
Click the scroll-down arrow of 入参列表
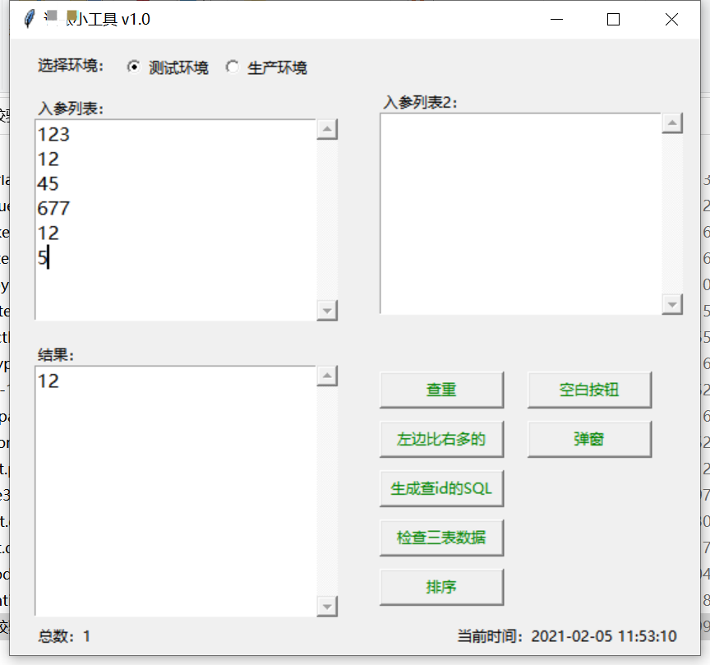click(328, 311)
